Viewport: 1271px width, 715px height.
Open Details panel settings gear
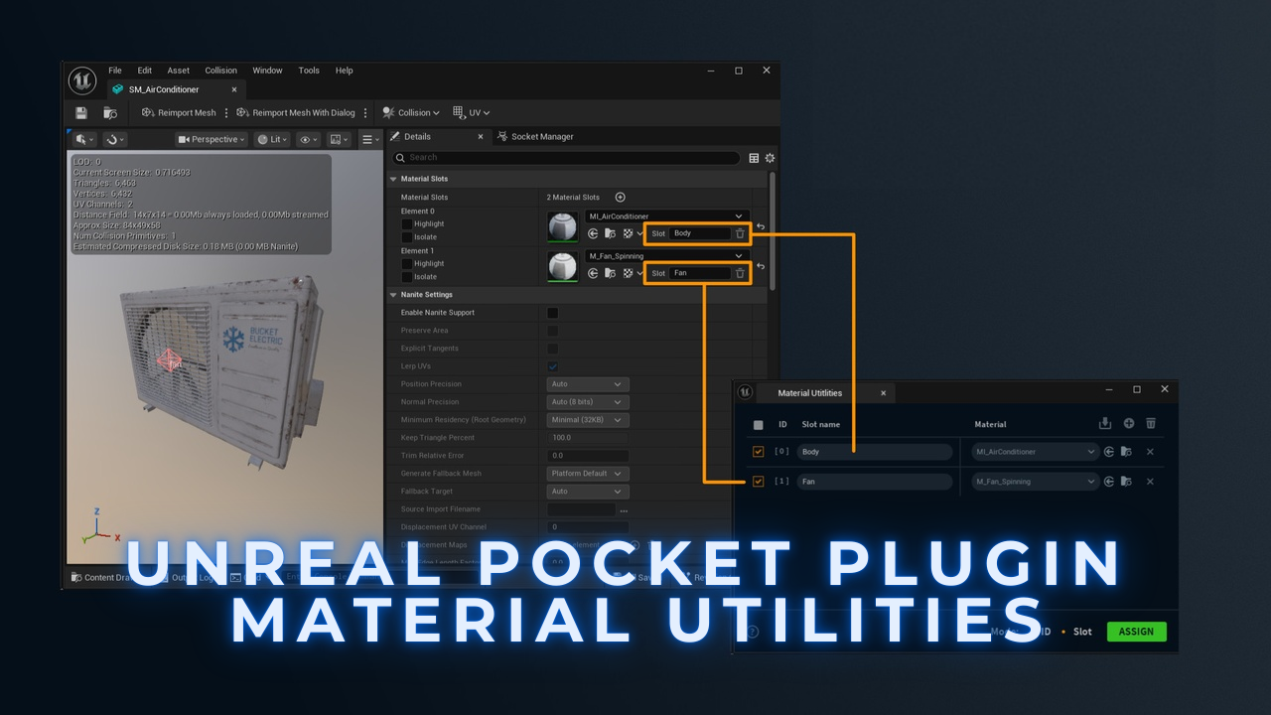pyautogui.click(x=770, y=158)
